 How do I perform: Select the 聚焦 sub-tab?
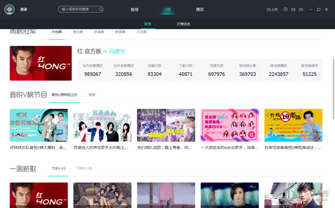point(148,23)
